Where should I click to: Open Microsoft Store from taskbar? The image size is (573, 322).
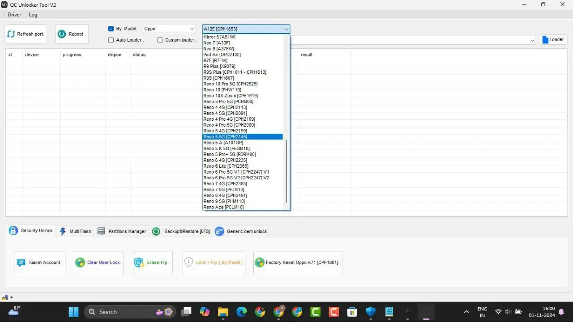[352, 312]
